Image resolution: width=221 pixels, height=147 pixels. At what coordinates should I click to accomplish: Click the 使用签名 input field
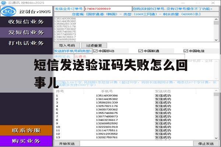(129, 57)
